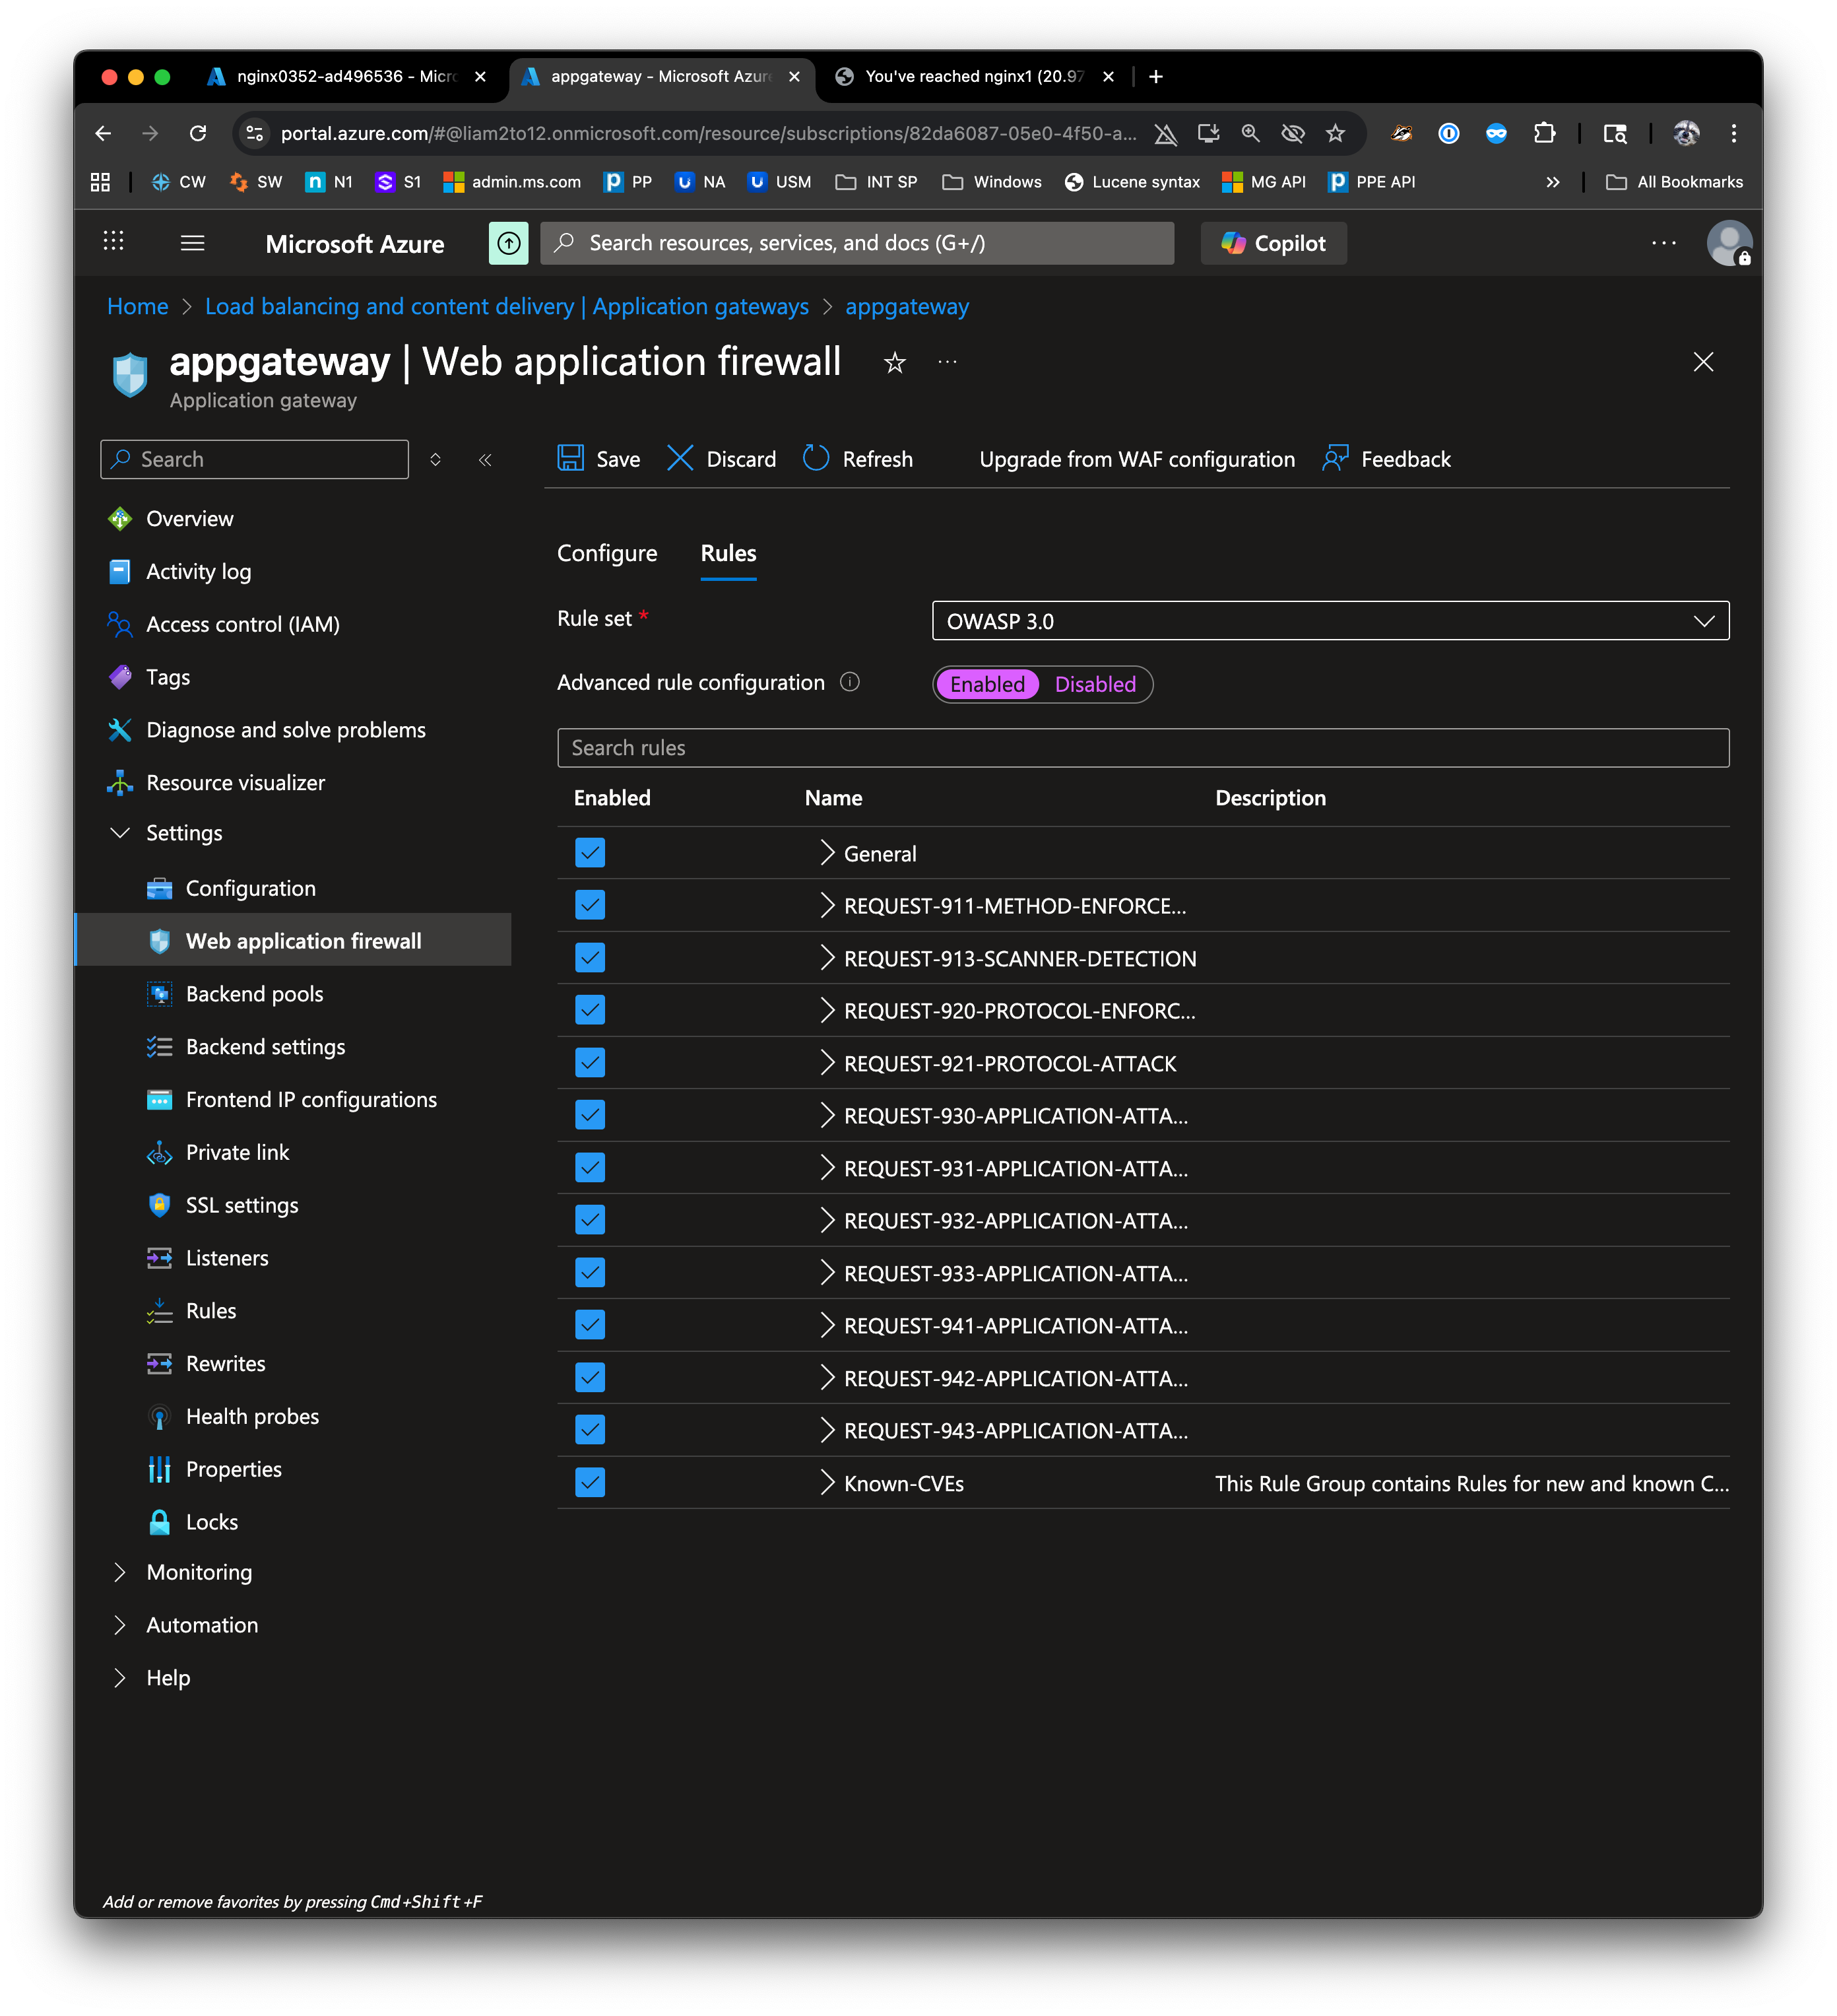Click the Save disk icon
The image size is (1837, 2016).
tap(571, 459)
